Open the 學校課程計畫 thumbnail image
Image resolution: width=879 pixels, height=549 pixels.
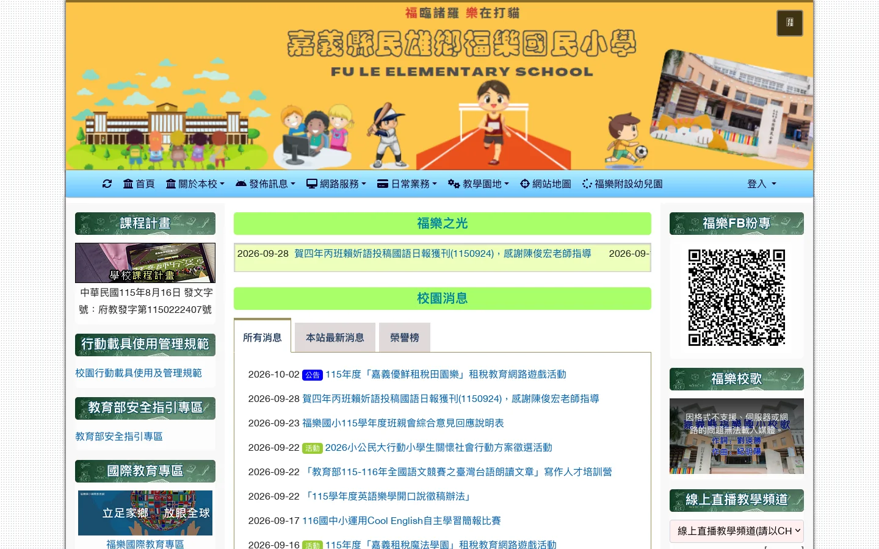pyautogui.click(x=145, y=263)
